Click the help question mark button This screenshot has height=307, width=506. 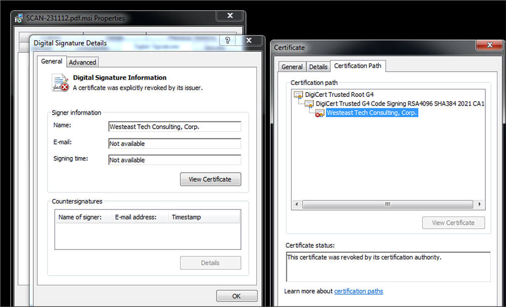228,40
